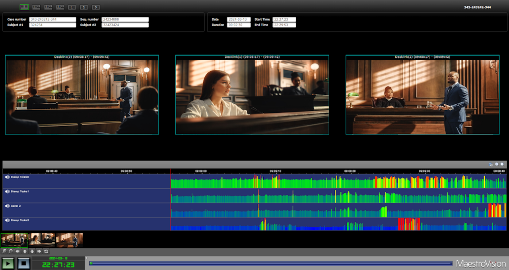
Task: Start playback with the Play button
Action: pyautogui.click(x=8, y=263)
